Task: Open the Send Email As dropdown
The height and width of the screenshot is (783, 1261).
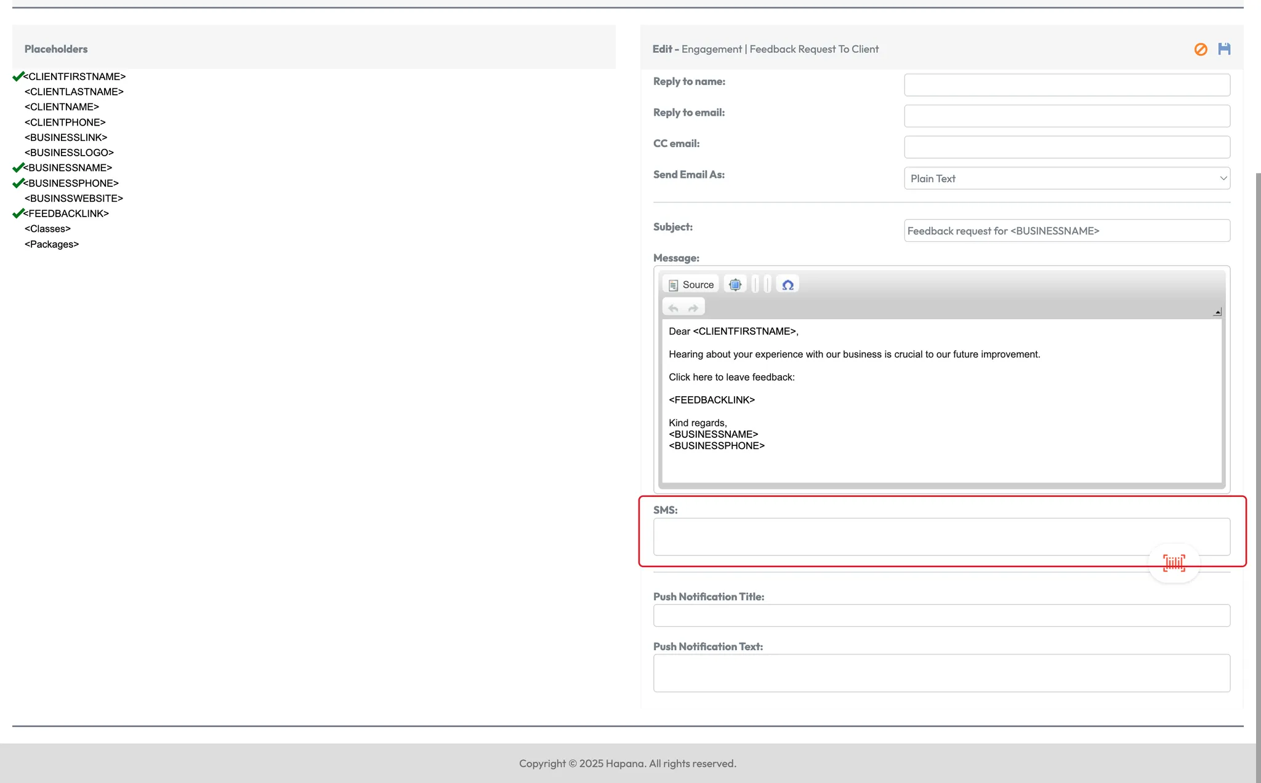Action: pos(1066,178)
